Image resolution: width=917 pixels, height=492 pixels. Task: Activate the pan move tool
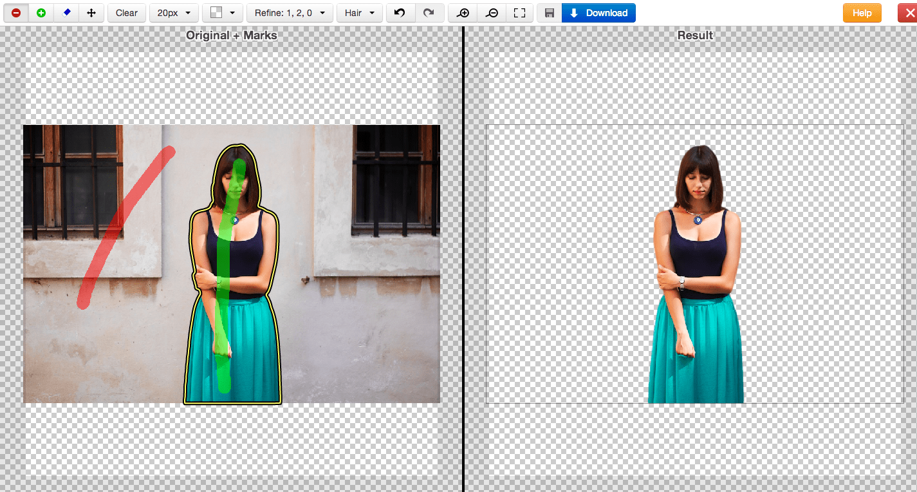(x=91, y=13)
